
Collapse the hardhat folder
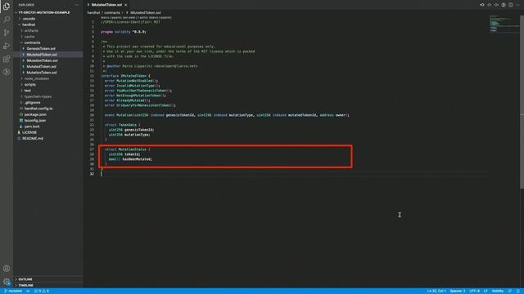coord(29,24)
